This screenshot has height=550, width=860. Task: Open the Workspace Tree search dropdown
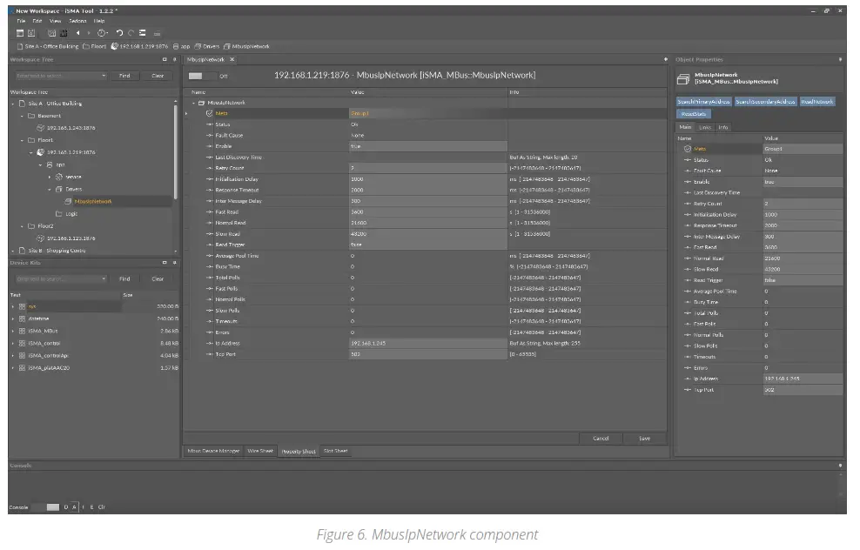[x=103, y=76]
